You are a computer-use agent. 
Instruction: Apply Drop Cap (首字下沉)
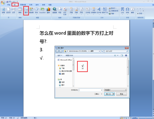pos(105,11)
